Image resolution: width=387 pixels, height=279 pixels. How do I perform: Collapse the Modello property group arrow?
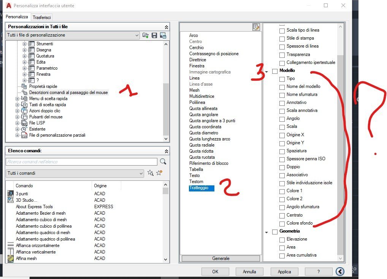pos(266,72)
